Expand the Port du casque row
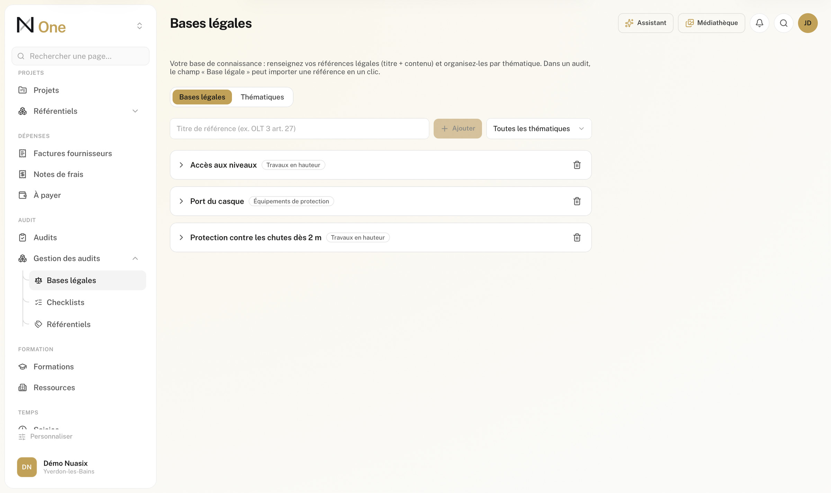Image resolution: width=831 pixels, height=493 pixels. point(181,201)
